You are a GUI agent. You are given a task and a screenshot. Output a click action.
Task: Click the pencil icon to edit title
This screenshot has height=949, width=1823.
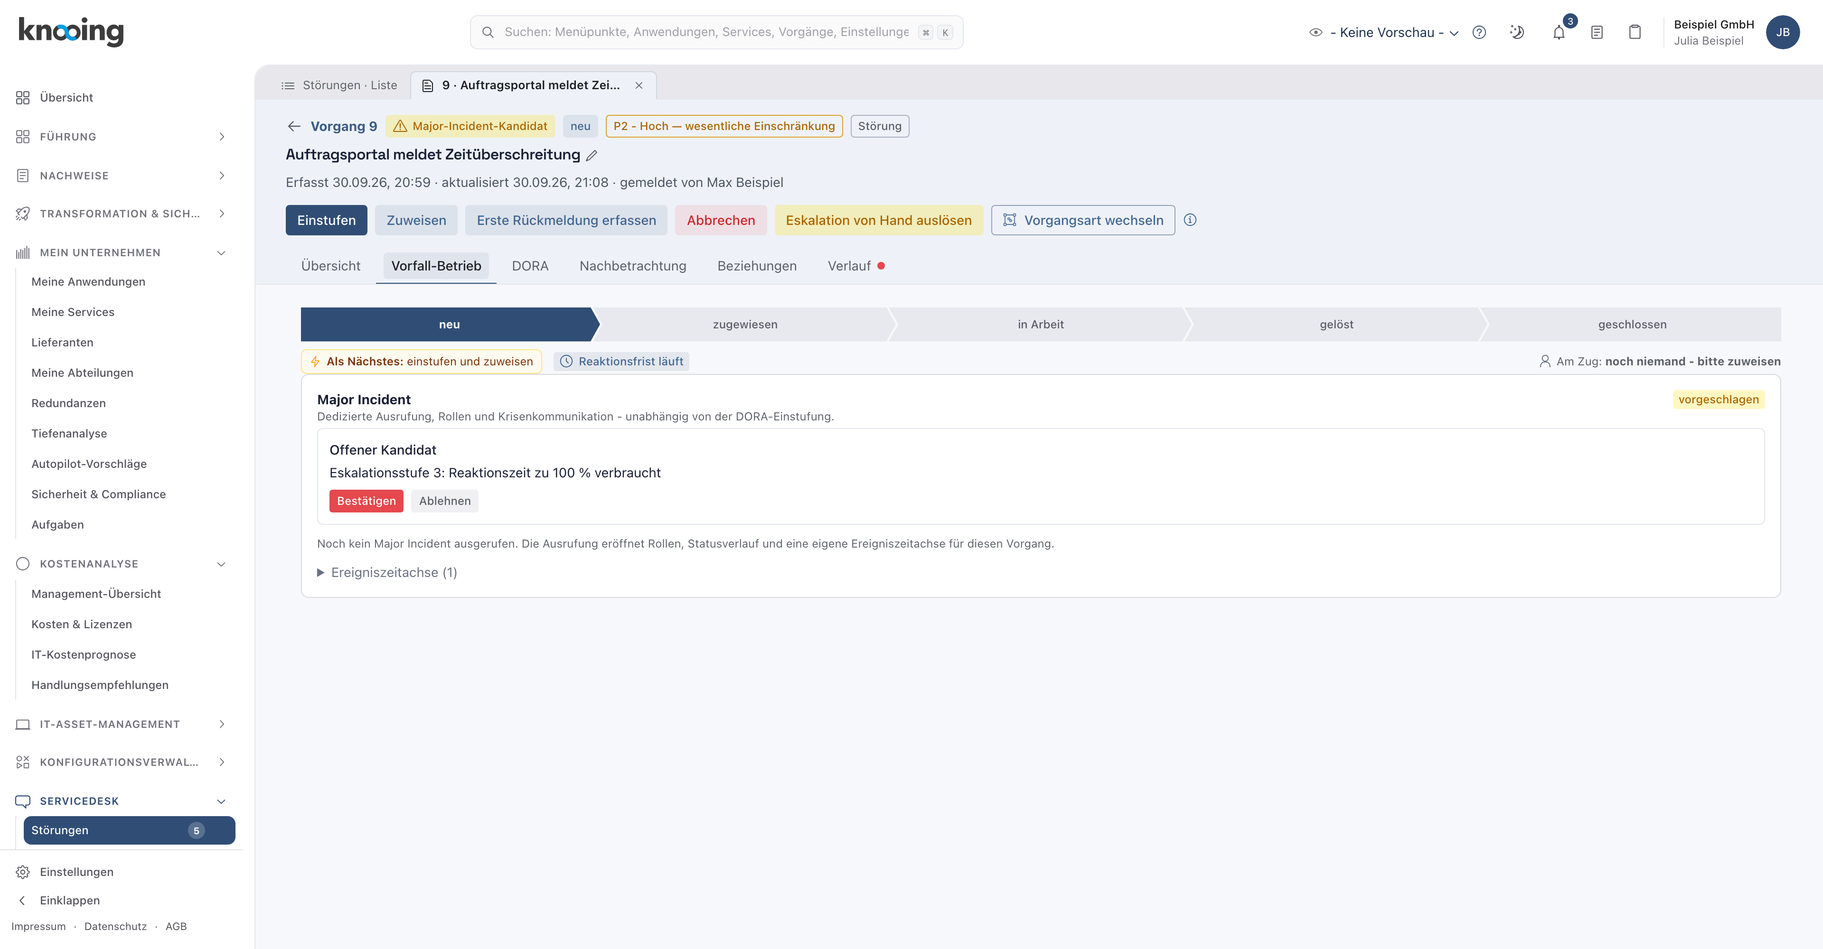coord(592,156)
